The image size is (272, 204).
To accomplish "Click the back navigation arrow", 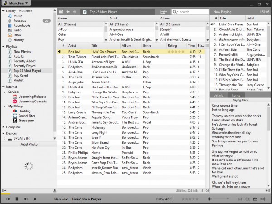I will coord(68,11).
